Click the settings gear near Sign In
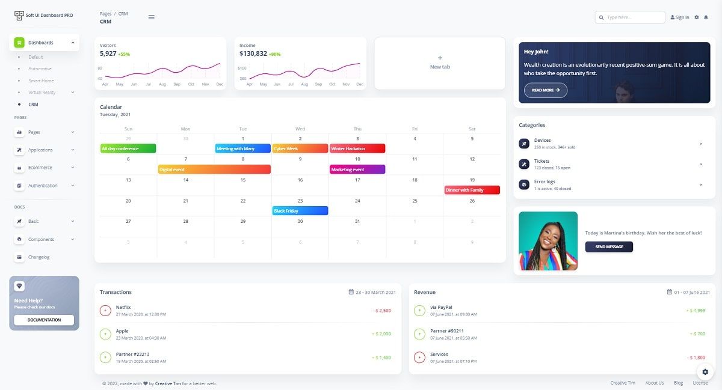Screen dimensions: 722x390 (696, 17)
